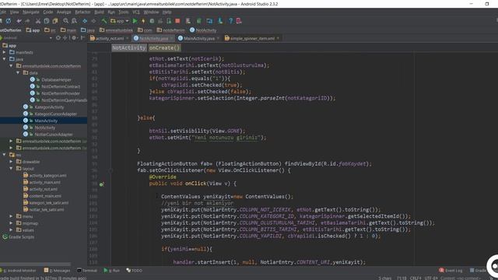Viewport: 498px width, 280px height.
Task: Click the project panel settings gear icon
Action: [74, 38]
